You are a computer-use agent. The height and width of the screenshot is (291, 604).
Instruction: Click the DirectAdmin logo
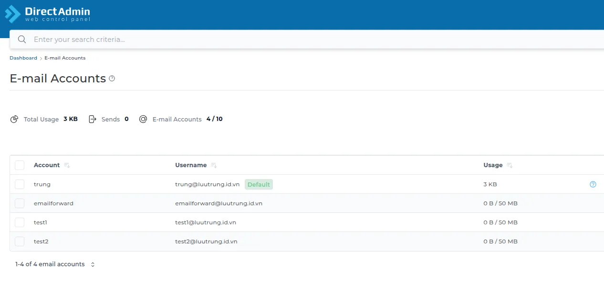[x=47, y=13]
